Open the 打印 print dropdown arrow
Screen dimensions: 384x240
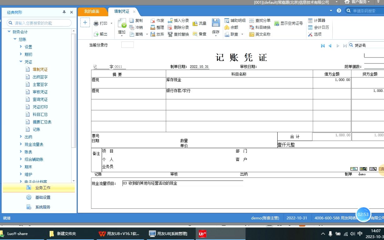tap(112, 23)
